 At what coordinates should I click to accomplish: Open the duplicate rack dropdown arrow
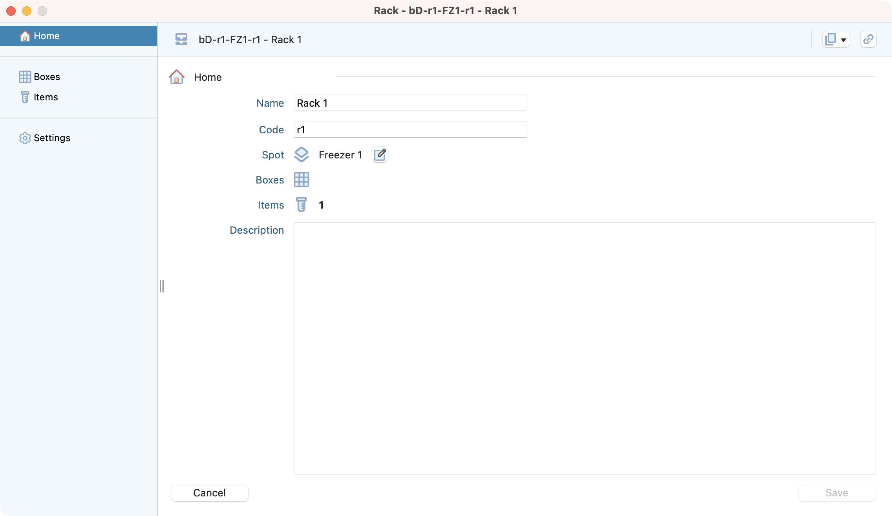843,40
